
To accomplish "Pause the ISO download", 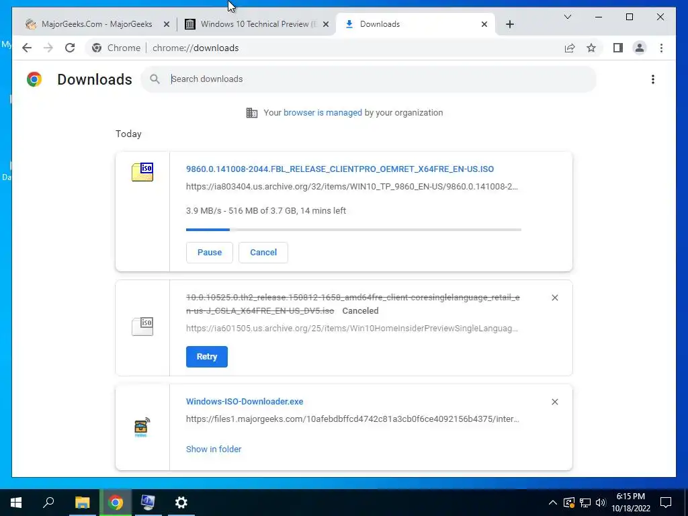I will 210,253.
